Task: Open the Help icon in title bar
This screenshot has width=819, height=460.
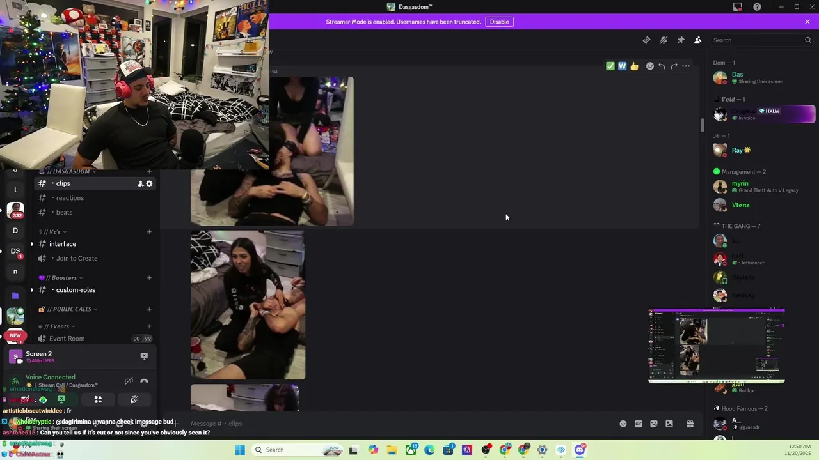Action: pyautogui.click(x=758, y=7)
